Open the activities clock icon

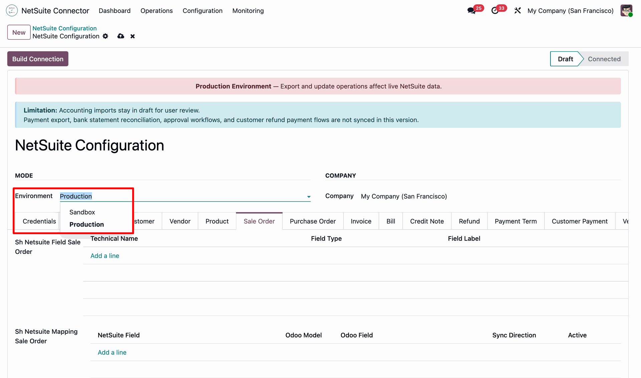495,11
